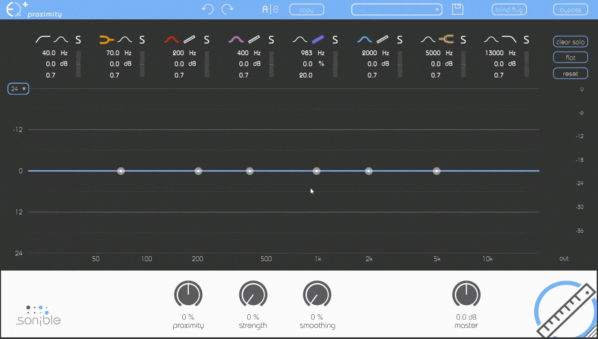The width and height of the screenshot is (598, 339).
Task: Click the large ruler logo in the corner
Action: [x=567, y=311]
